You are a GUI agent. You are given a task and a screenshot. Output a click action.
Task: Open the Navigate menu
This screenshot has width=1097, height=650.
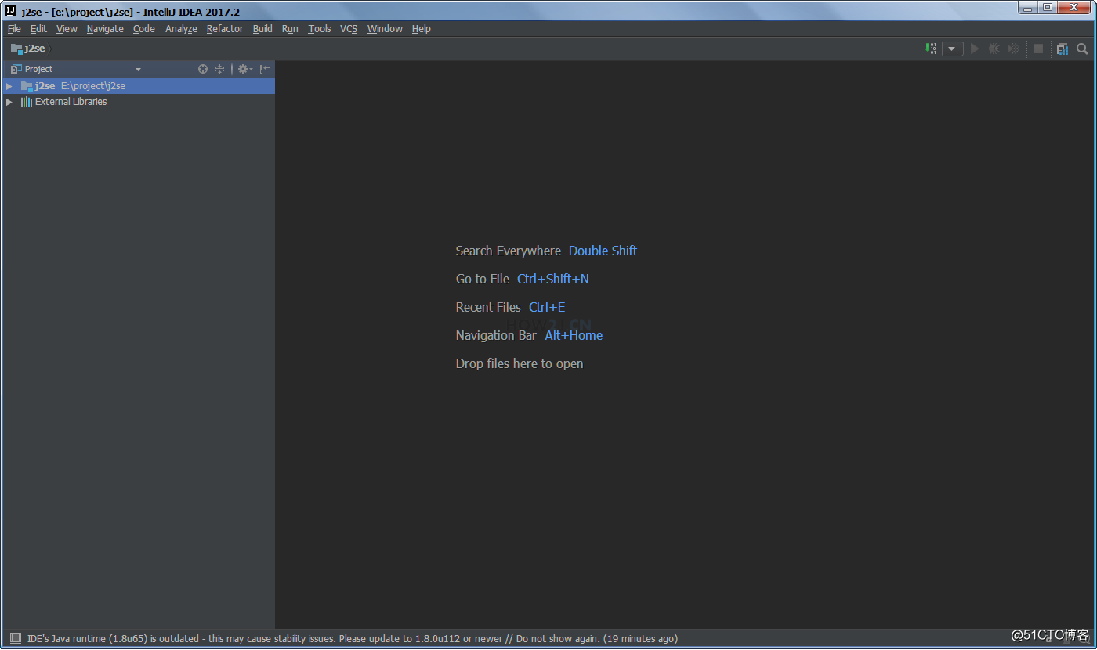click(x=105, y=29)
